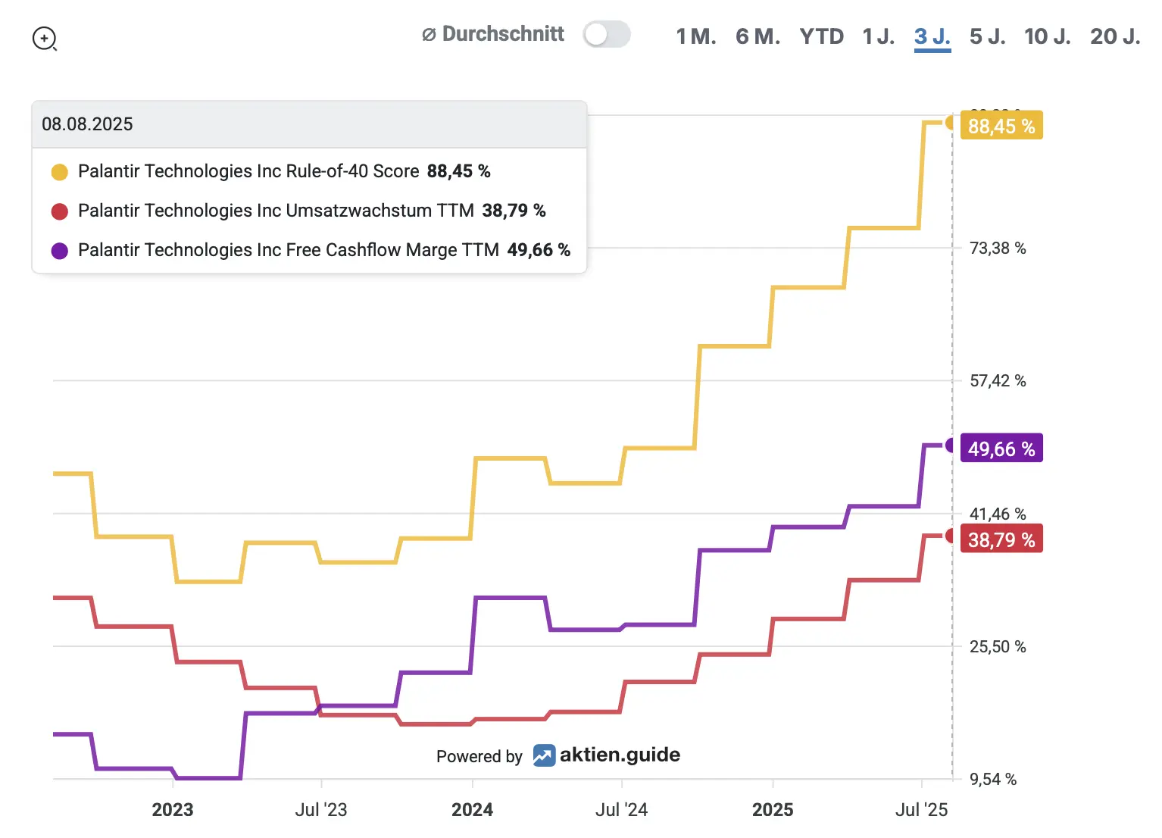Select the 1 M. time range
Viewport: 1162px width, 838px height.
(696, 36)
